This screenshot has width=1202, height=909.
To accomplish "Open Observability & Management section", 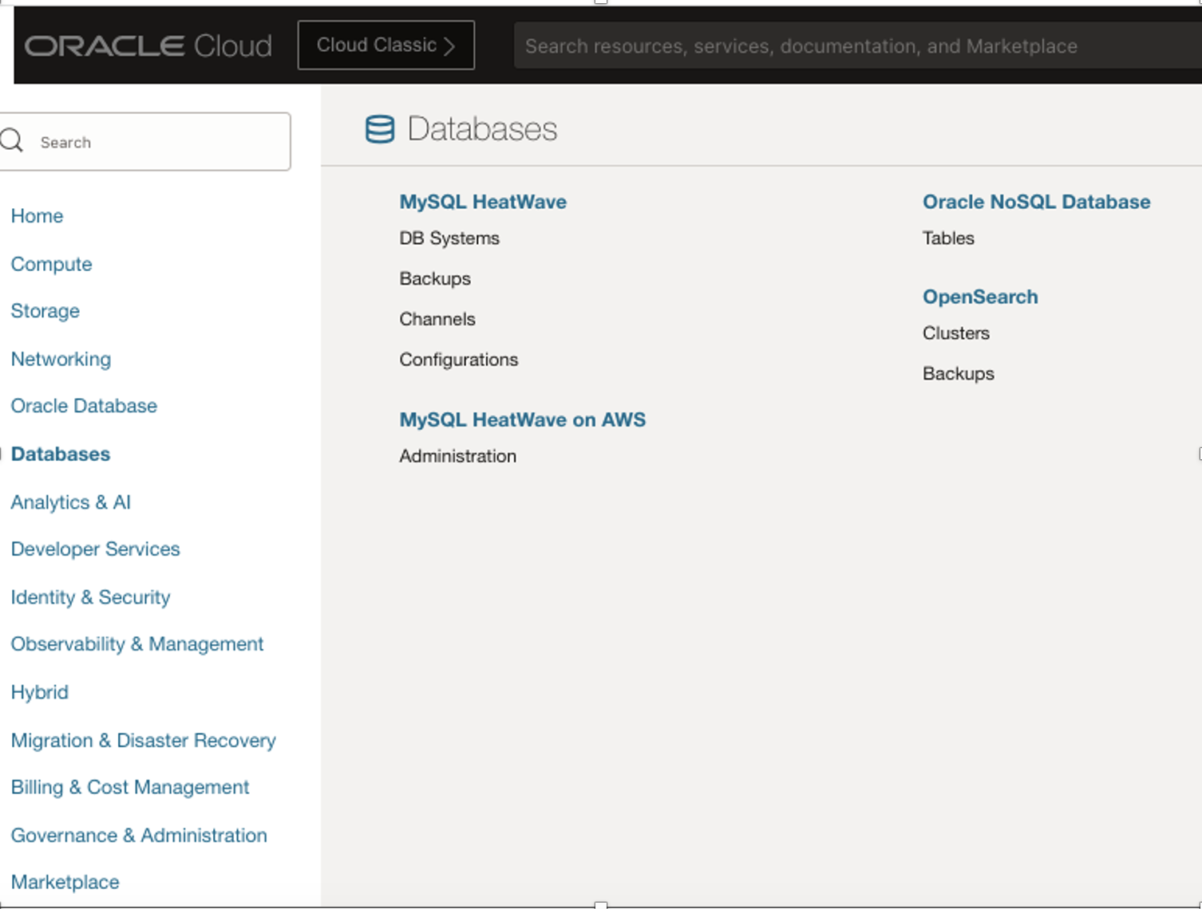I will [x=136, y=644].
